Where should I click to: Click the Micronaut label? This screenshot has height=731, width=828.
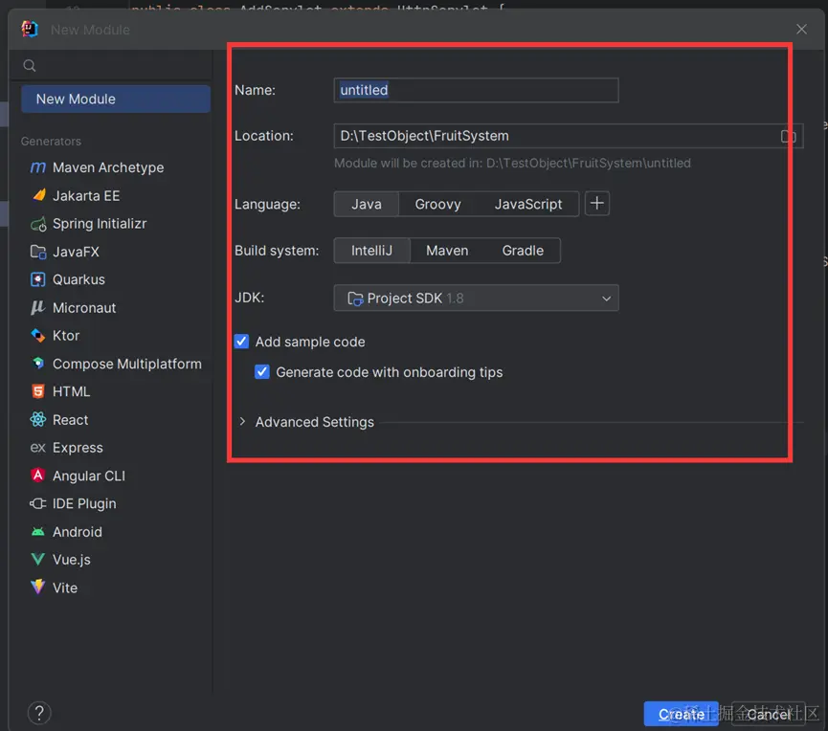[x=84, y=308]
